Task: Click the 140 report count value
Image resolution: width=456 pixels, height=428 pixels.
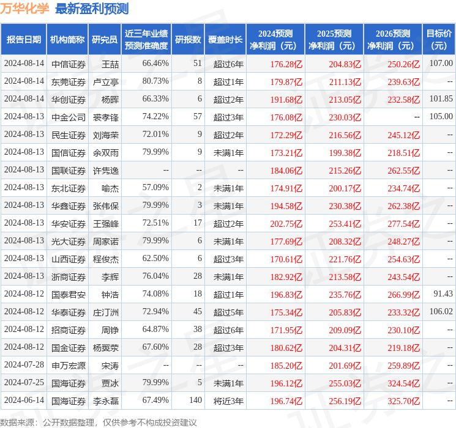Action: point(195,400)
